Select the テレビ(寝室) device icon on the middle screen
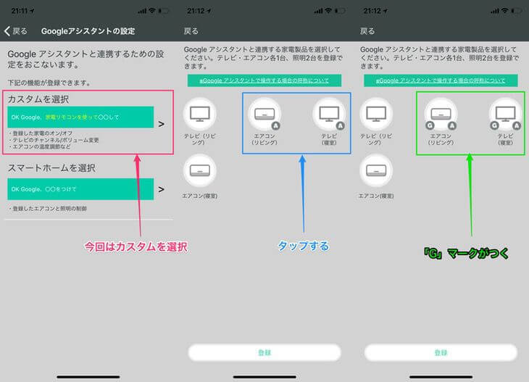The width and height of the screenshot is (529, 382). (x=329, y=114)
